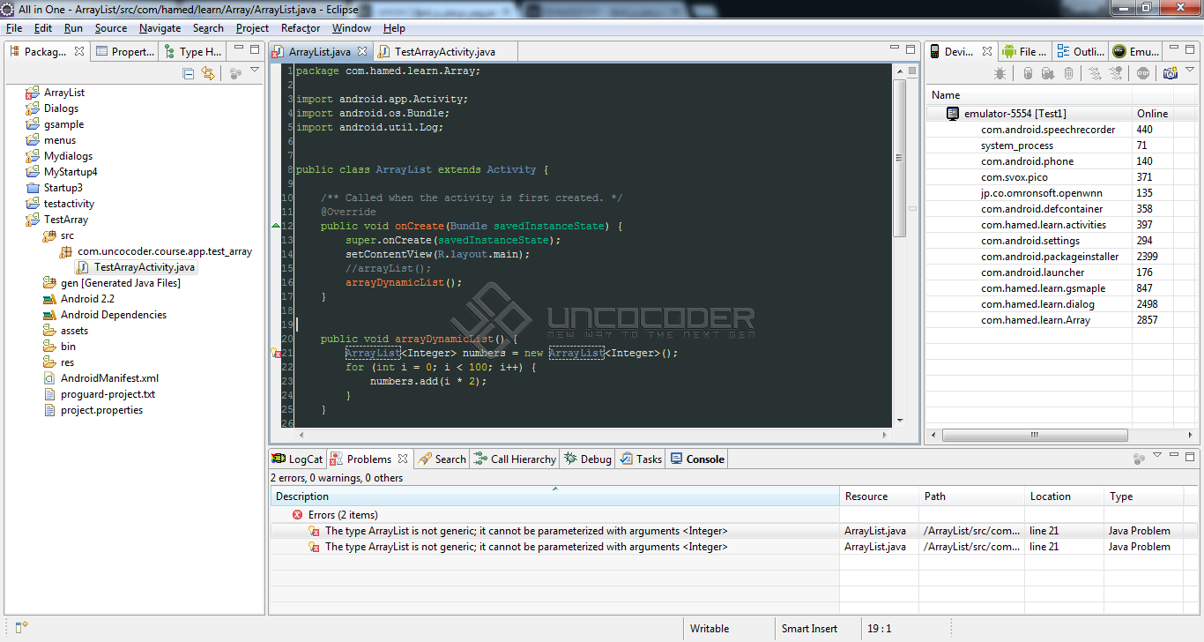Click the override marker at line 12
The height and width of the screenshot is (642, 1204).
pyautogui.click(x=277, y=226)
